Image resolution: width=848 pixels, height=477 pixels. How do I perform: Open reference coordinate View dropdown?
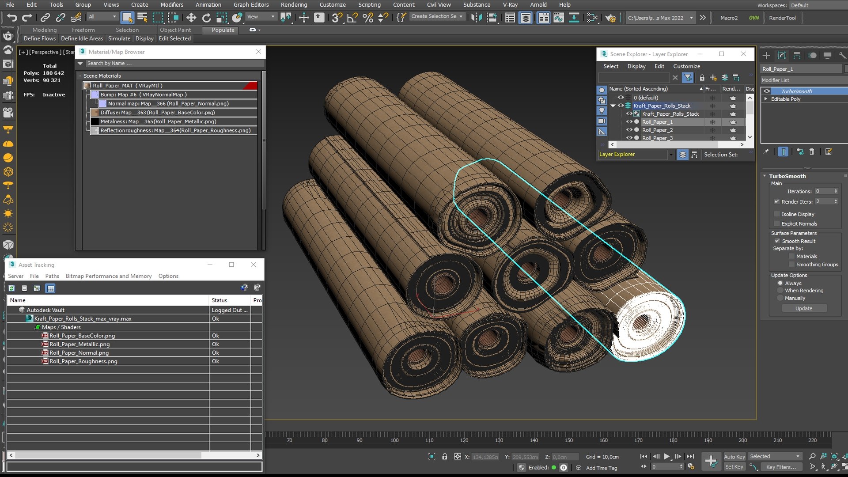pyautogui.click(x=261, y=17)
